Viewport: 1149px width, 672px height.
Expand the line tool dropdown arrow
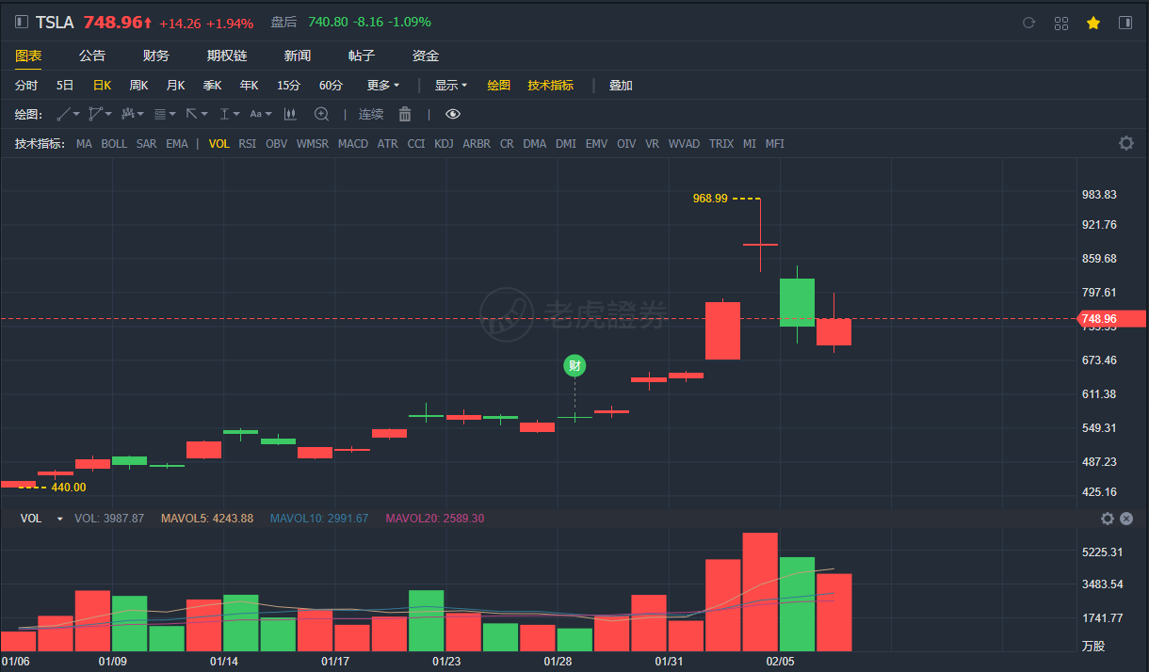pyautogui.click(x=77, y=114)
